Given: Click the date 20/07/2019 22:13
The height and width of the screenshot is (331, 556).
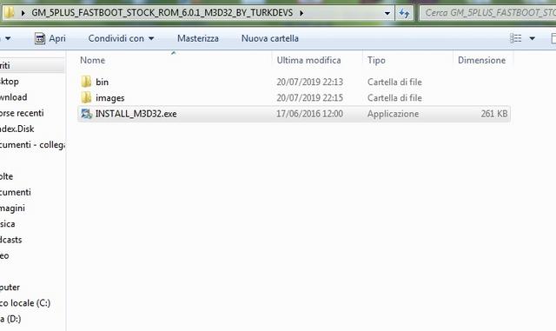Looking at the screenshot, I should pyautogui.click(x=309, y=82).
